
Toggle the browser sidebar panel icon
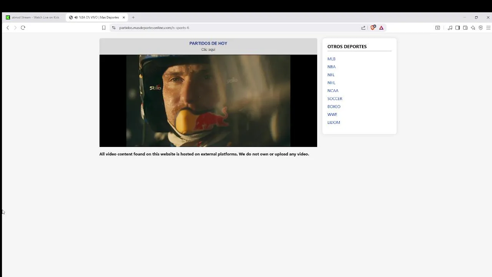coord(457,28)
